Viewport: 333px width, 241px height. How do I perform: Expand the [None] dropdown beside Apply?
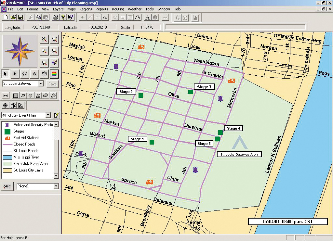pyautogui.click(x=56, y=186)
